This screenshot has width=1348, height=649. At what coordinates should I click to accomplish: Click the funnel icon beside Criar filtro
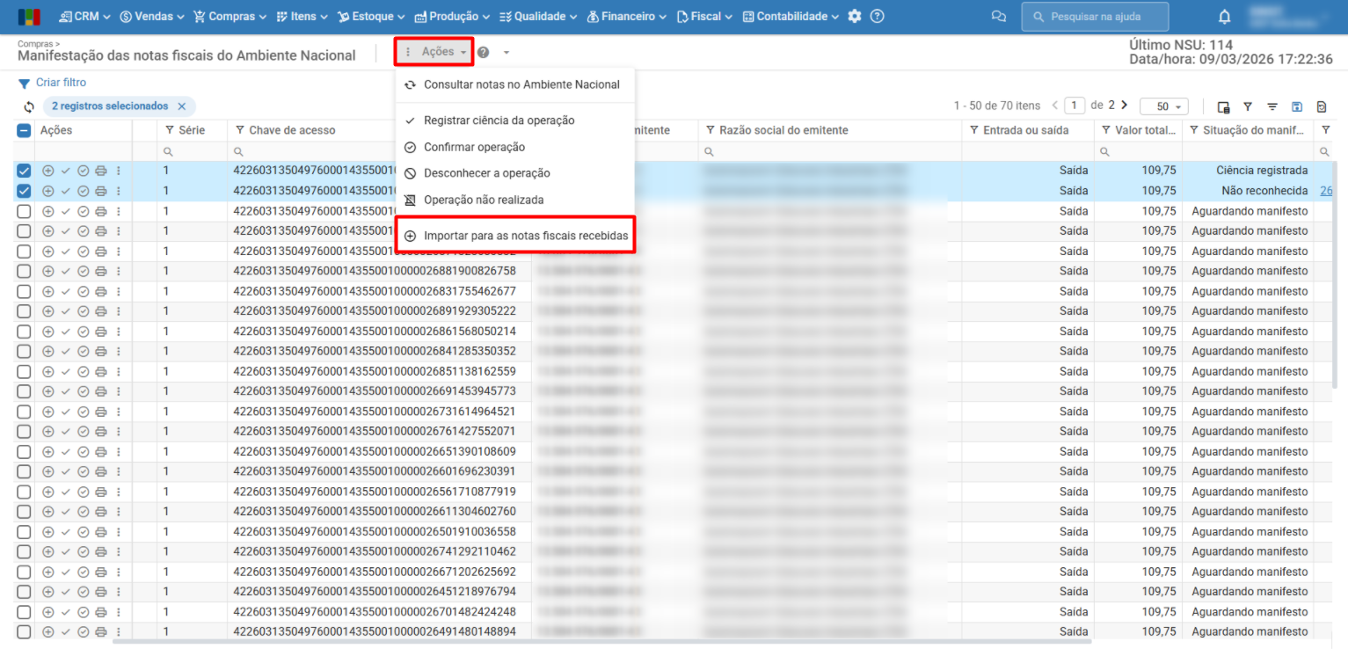25,84
